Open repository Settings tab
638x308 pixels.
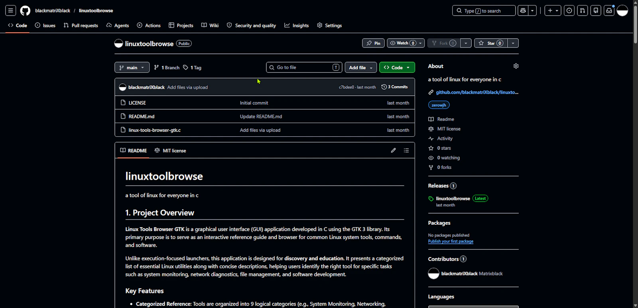tap(329, 26)
